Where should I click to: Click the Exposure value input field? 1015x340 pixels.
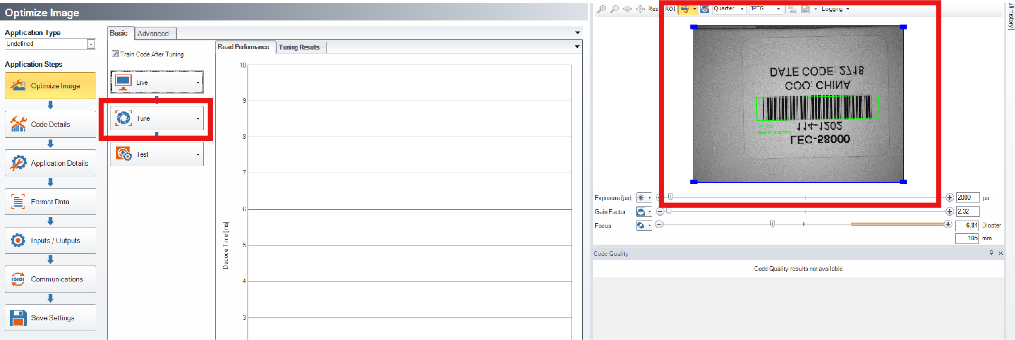pos(967,198)
